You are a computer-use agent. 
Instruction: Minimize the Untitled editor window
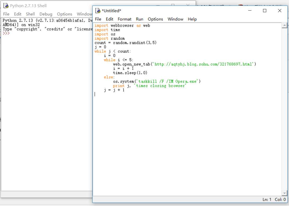(250, 11)
